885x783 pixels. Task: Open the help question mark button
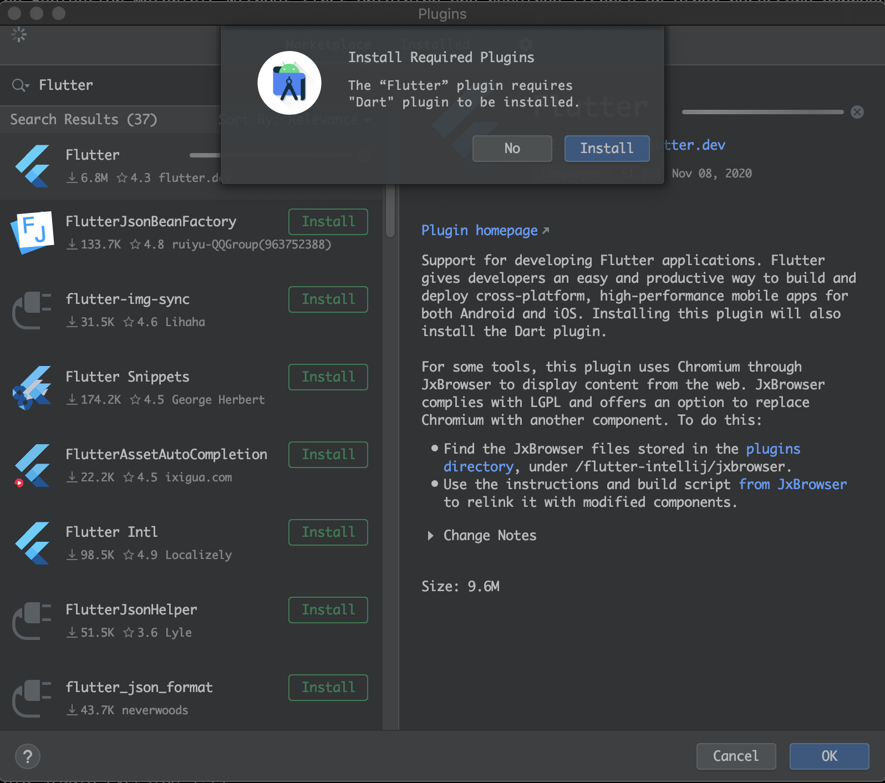tap(28, 756)
